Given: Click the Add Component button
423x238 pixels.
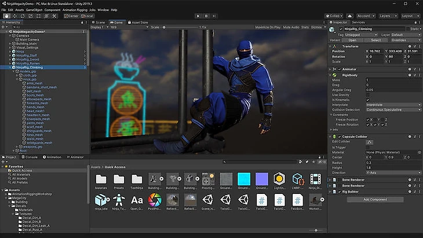Looking at the screenshot, I should coord(375,199).
